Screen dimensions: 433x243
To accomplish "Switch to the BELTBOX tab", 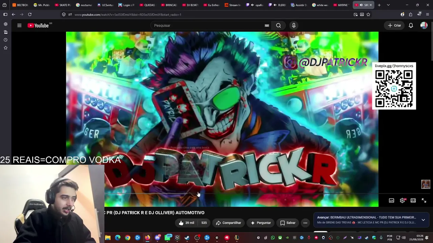I will tap(20, 5).
